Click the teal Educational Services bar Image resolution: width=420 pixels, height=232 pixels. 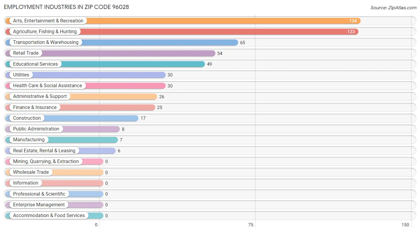pos(105,64)
